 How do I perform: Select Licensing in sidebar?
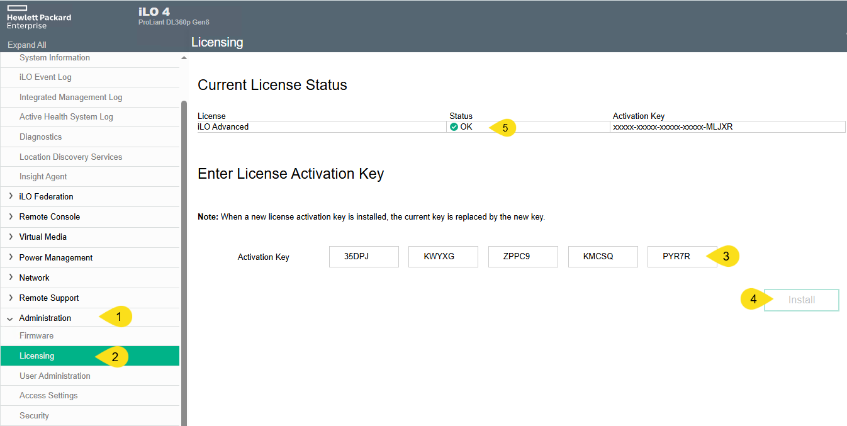(90, 356)
